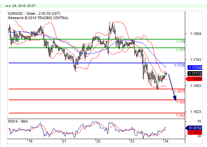This screenshot has height=147, width=207.
Task: Click the RSI axis level 30
Action: pos(199,136)
